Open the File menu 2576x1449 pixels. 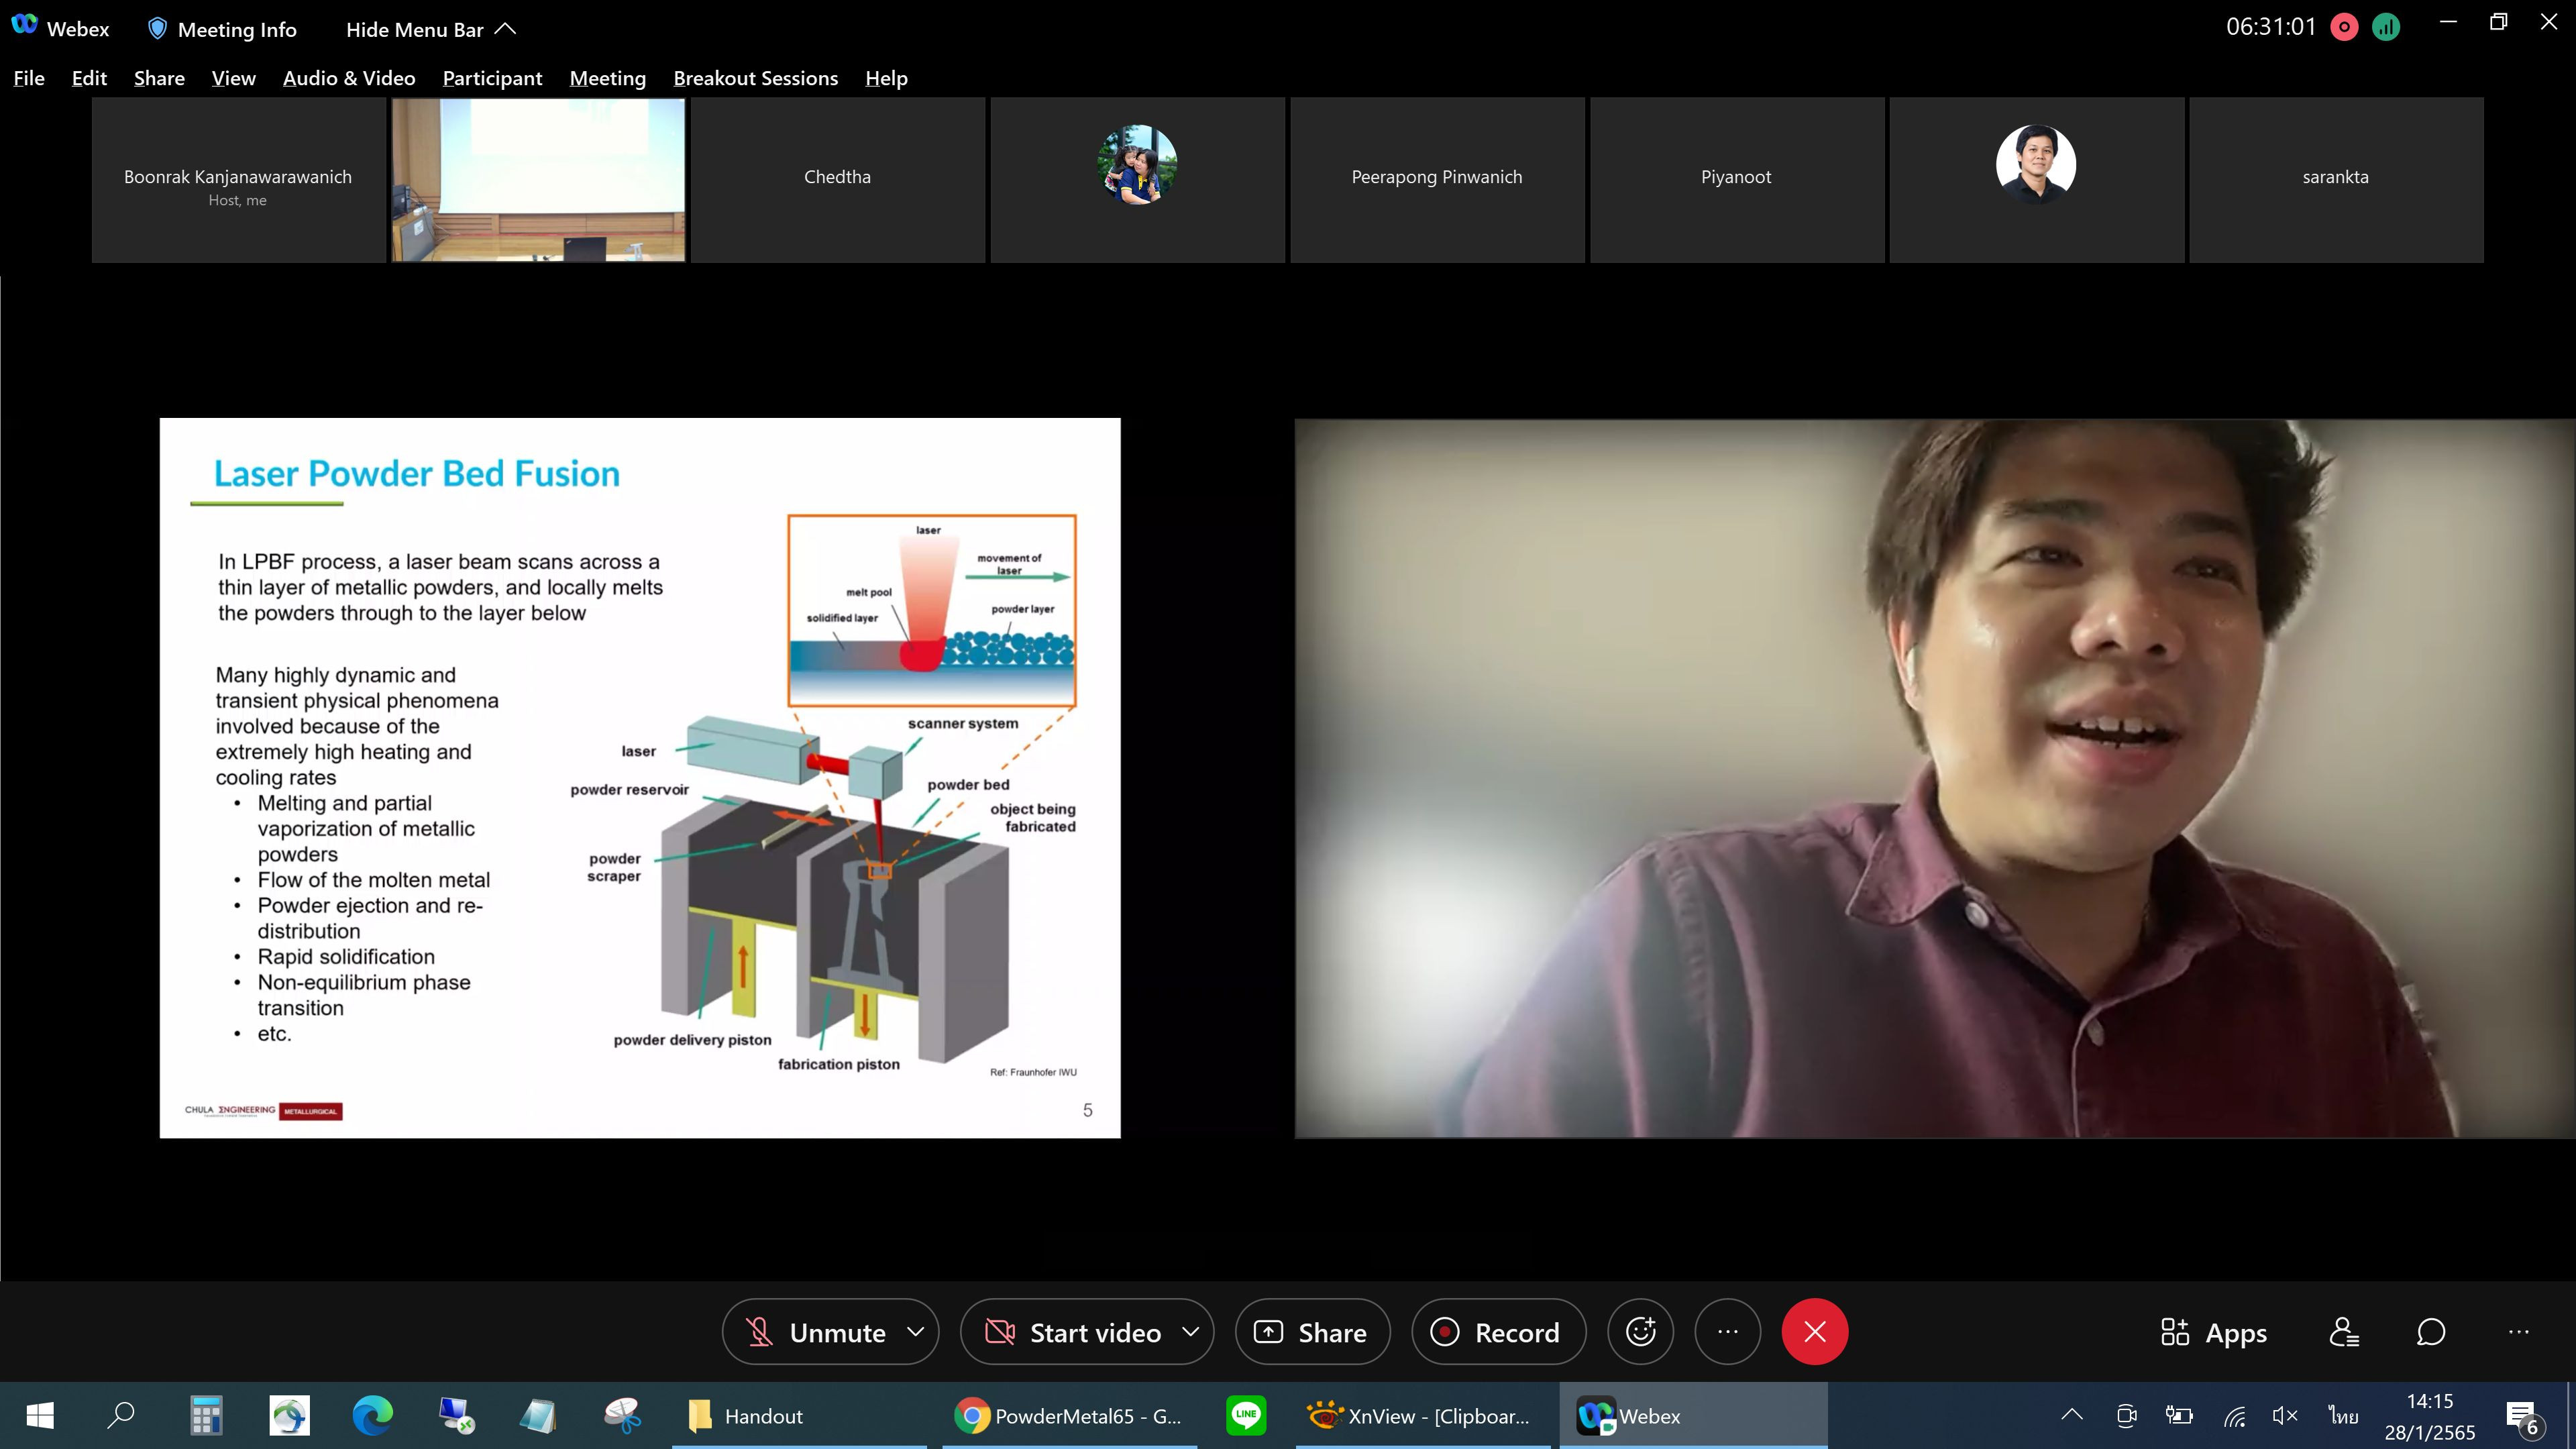pos(29,78)
